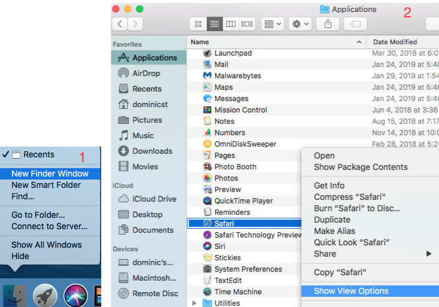439x307 pixels.
Task: Click the Finder icon in the Dock
Action: 14,296
